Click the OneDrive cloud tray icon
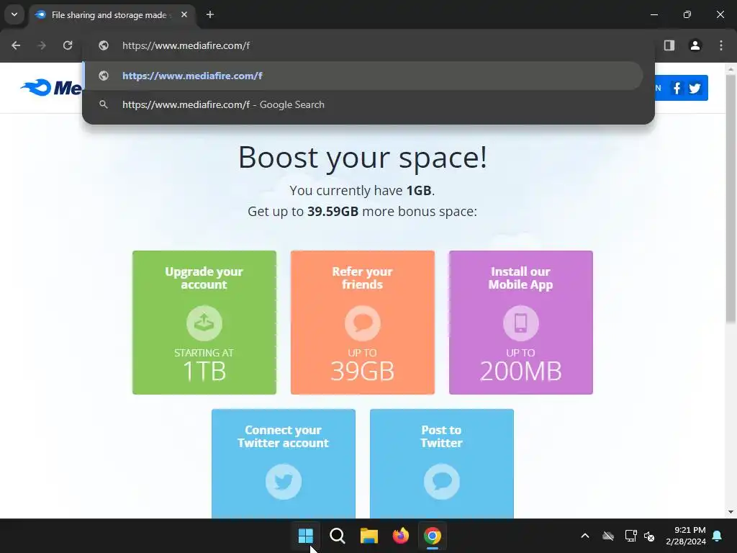 point(608,536)
